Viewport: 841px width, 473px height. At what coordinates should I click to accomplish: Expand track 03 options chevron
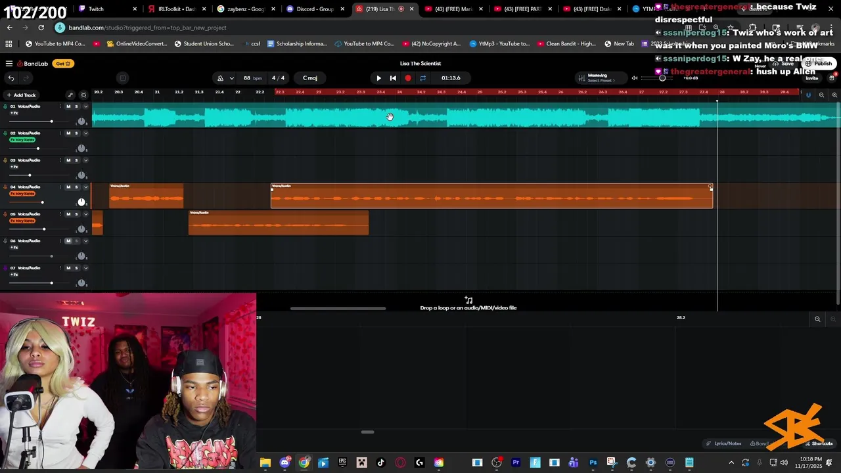85,160
